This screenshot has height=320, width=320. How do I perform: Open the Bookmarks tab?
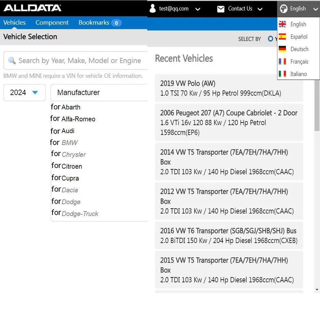point(94,22)
